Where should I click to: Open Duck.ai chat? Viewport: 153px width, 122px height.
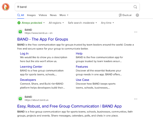(x=125, y=15)
